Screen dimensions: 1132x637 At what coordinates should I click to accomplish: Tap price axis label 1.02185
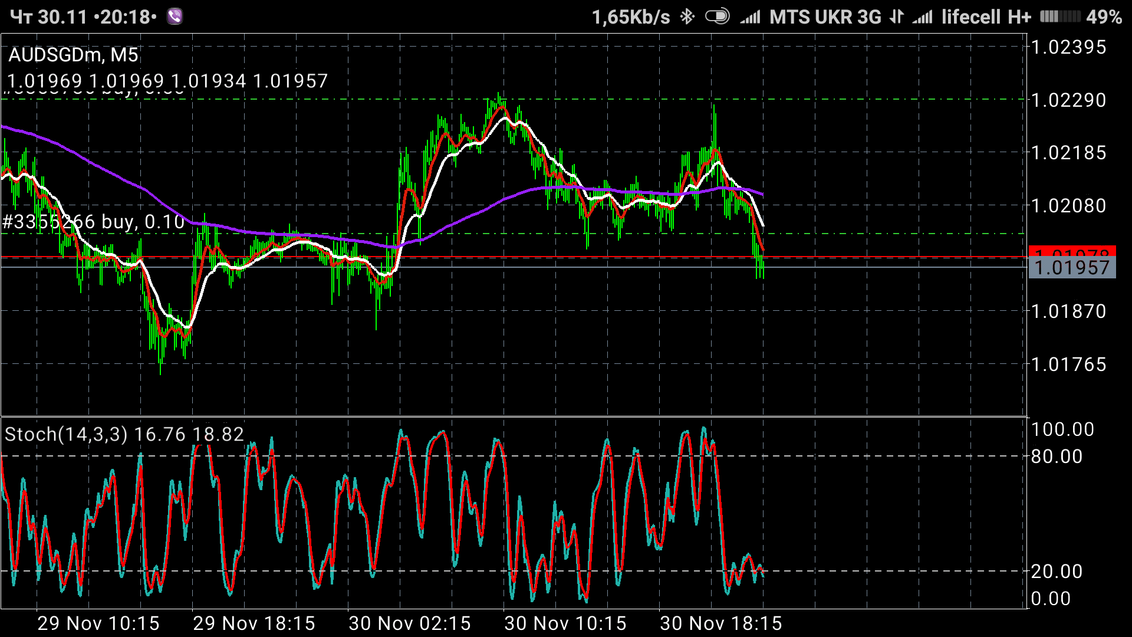1068,153
